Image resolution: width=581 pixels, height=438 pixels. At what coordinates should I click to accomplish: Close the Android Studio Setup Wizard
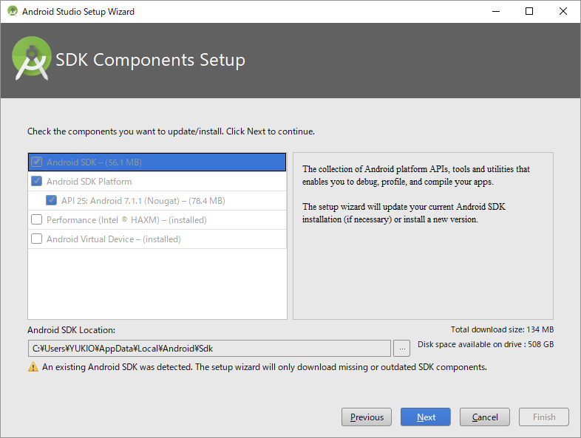point(563,12)
